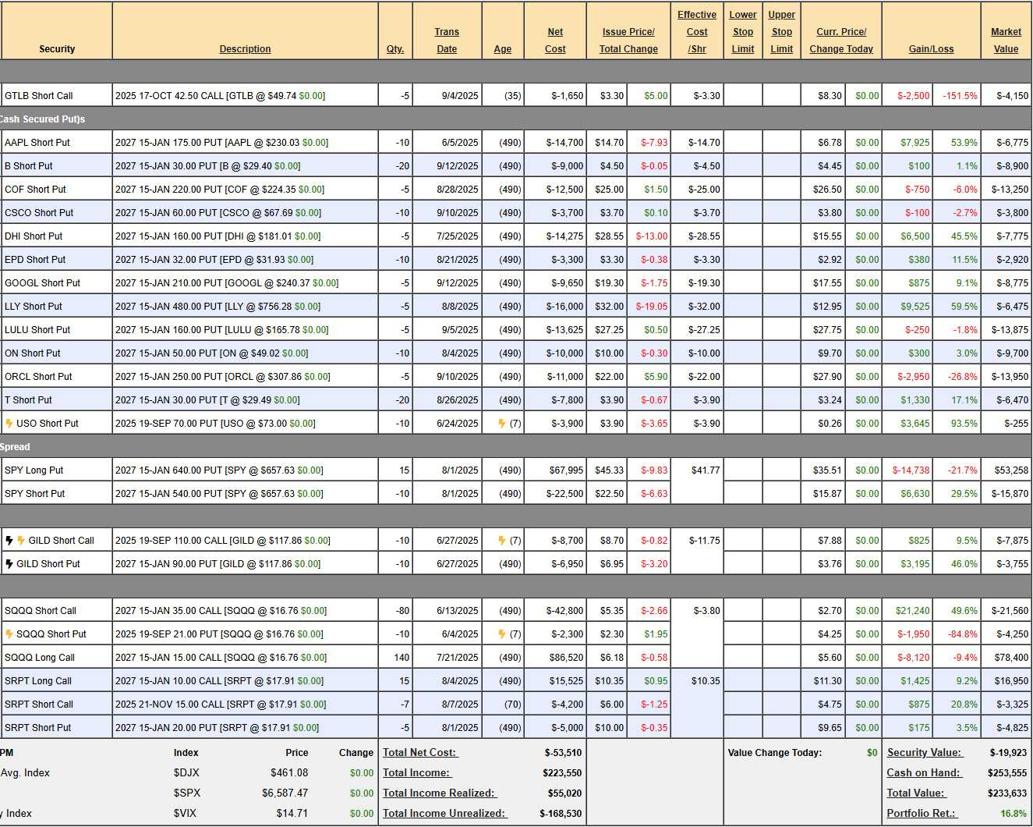This screenshot has height=827, width=1033.
Task: Click the Gain/Loss column header
Action: pos(931,49)
